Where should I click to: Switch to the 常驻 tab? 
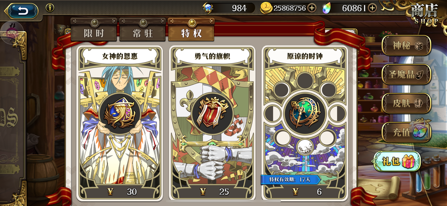point(142,33)
